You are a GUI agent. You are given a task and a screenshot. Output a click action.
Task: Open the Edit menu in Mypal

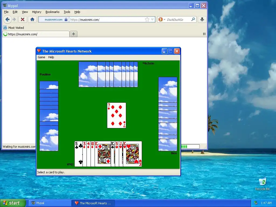pos(15,12)
